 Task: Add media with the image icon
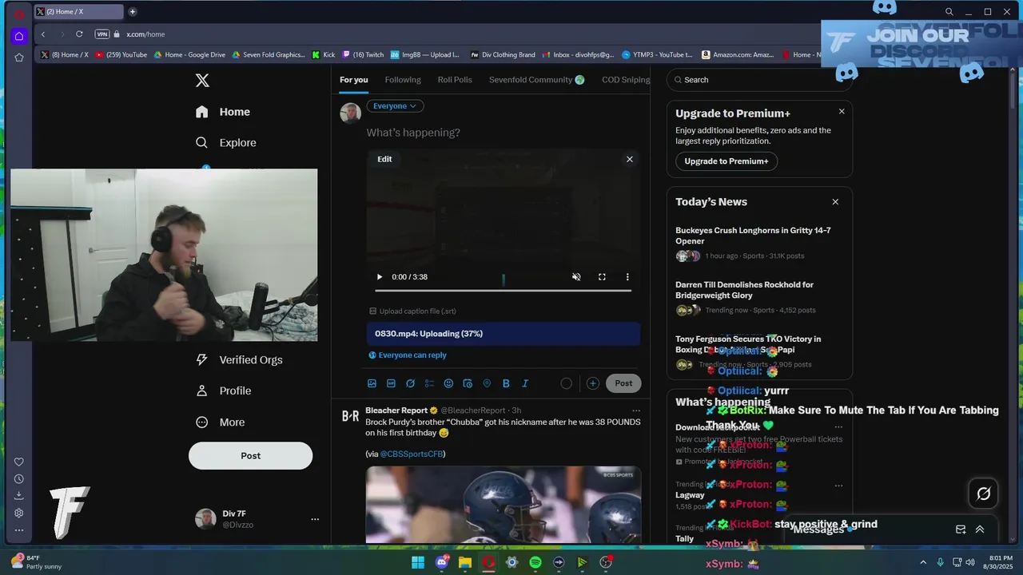tap(372, 383)
